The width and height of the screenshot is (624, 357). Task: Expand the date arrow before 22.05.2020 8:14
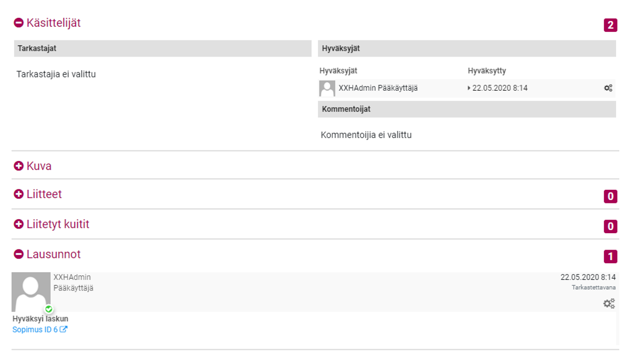pos(469,88)
